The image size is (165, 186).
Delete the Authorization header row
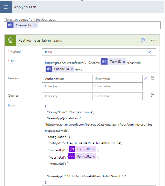(x=146, y=79)
